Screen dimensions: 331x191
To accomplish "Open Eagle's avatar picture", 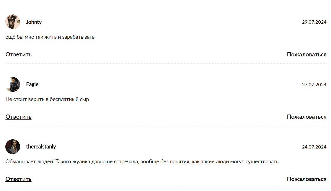I will point(13,84).
